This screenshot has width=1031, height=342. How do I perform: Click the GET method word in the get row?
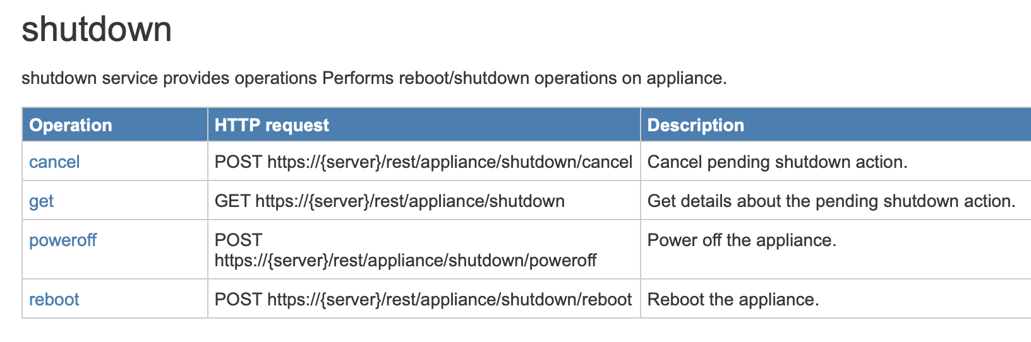pos(232,201)
